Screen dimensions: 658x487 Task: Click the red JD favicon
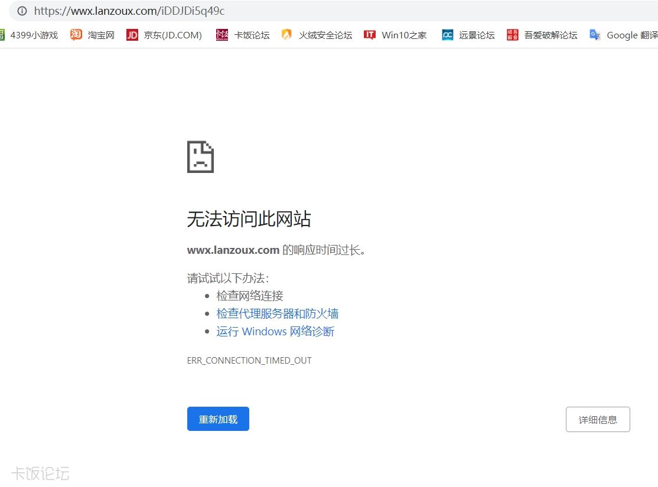(132, 35)
